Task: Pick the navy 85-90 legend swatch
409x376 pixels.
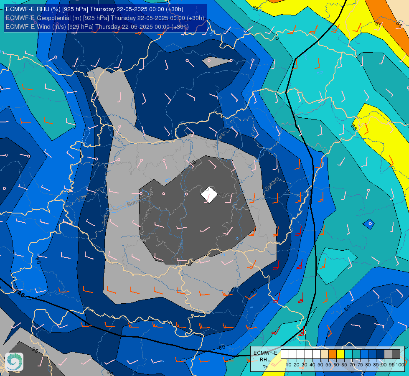Action: point(380,354)
